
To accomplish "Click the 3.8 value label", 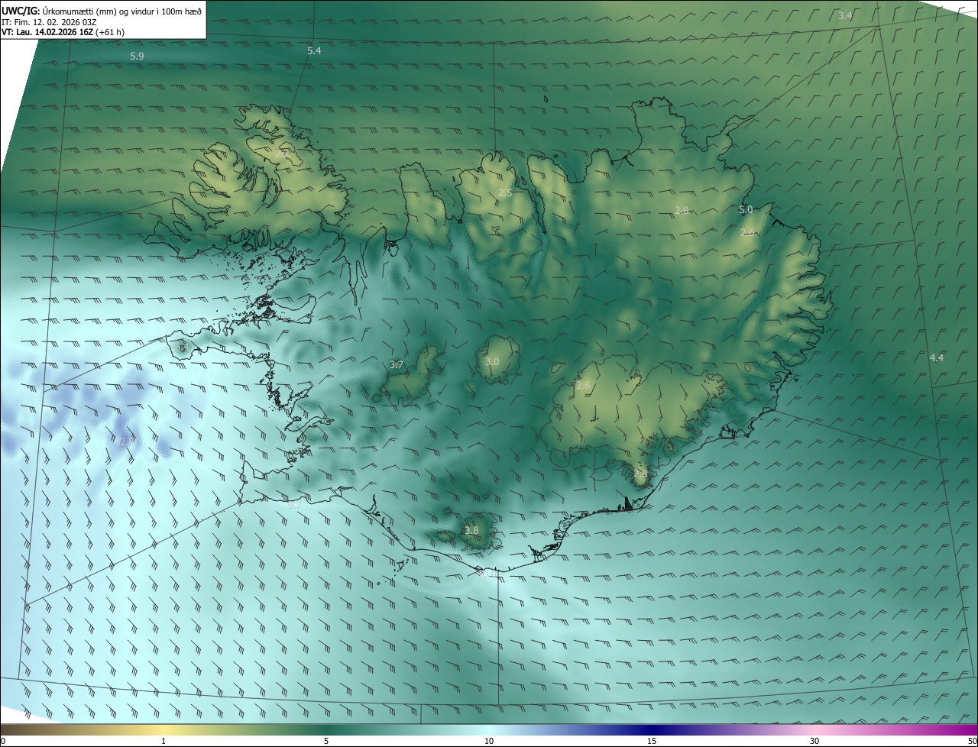I will pyautogui.click(x=471, y=530).
